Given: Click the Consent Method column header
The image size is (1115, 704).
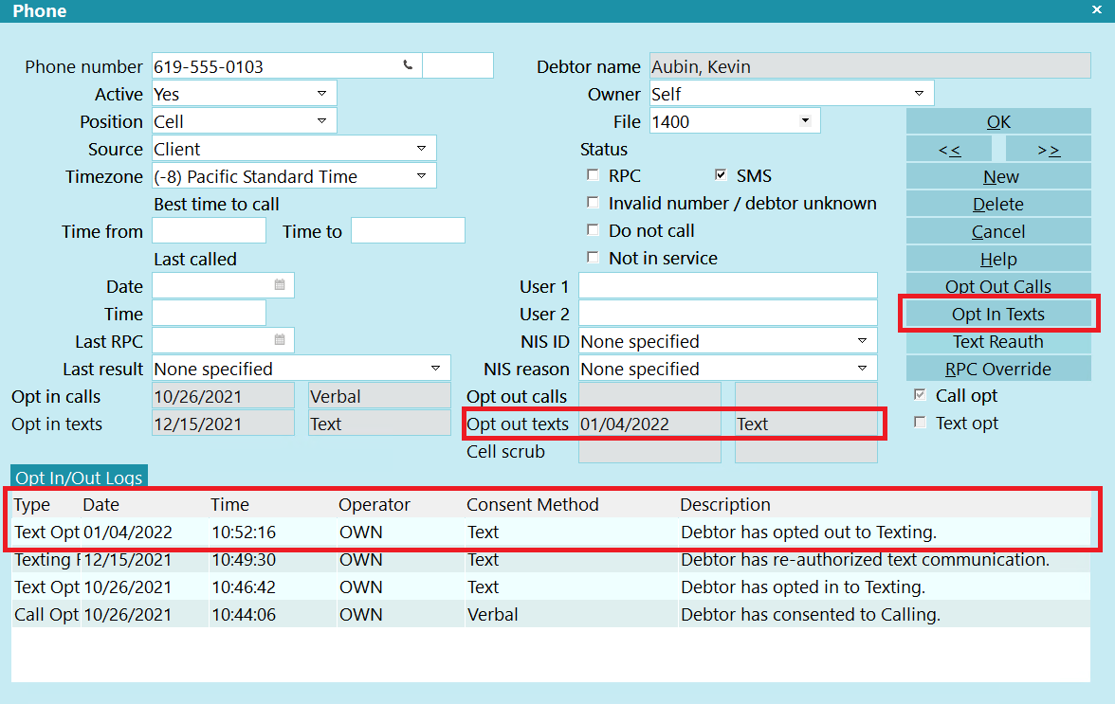Looking at the screenshot, I should coord(533,504).
